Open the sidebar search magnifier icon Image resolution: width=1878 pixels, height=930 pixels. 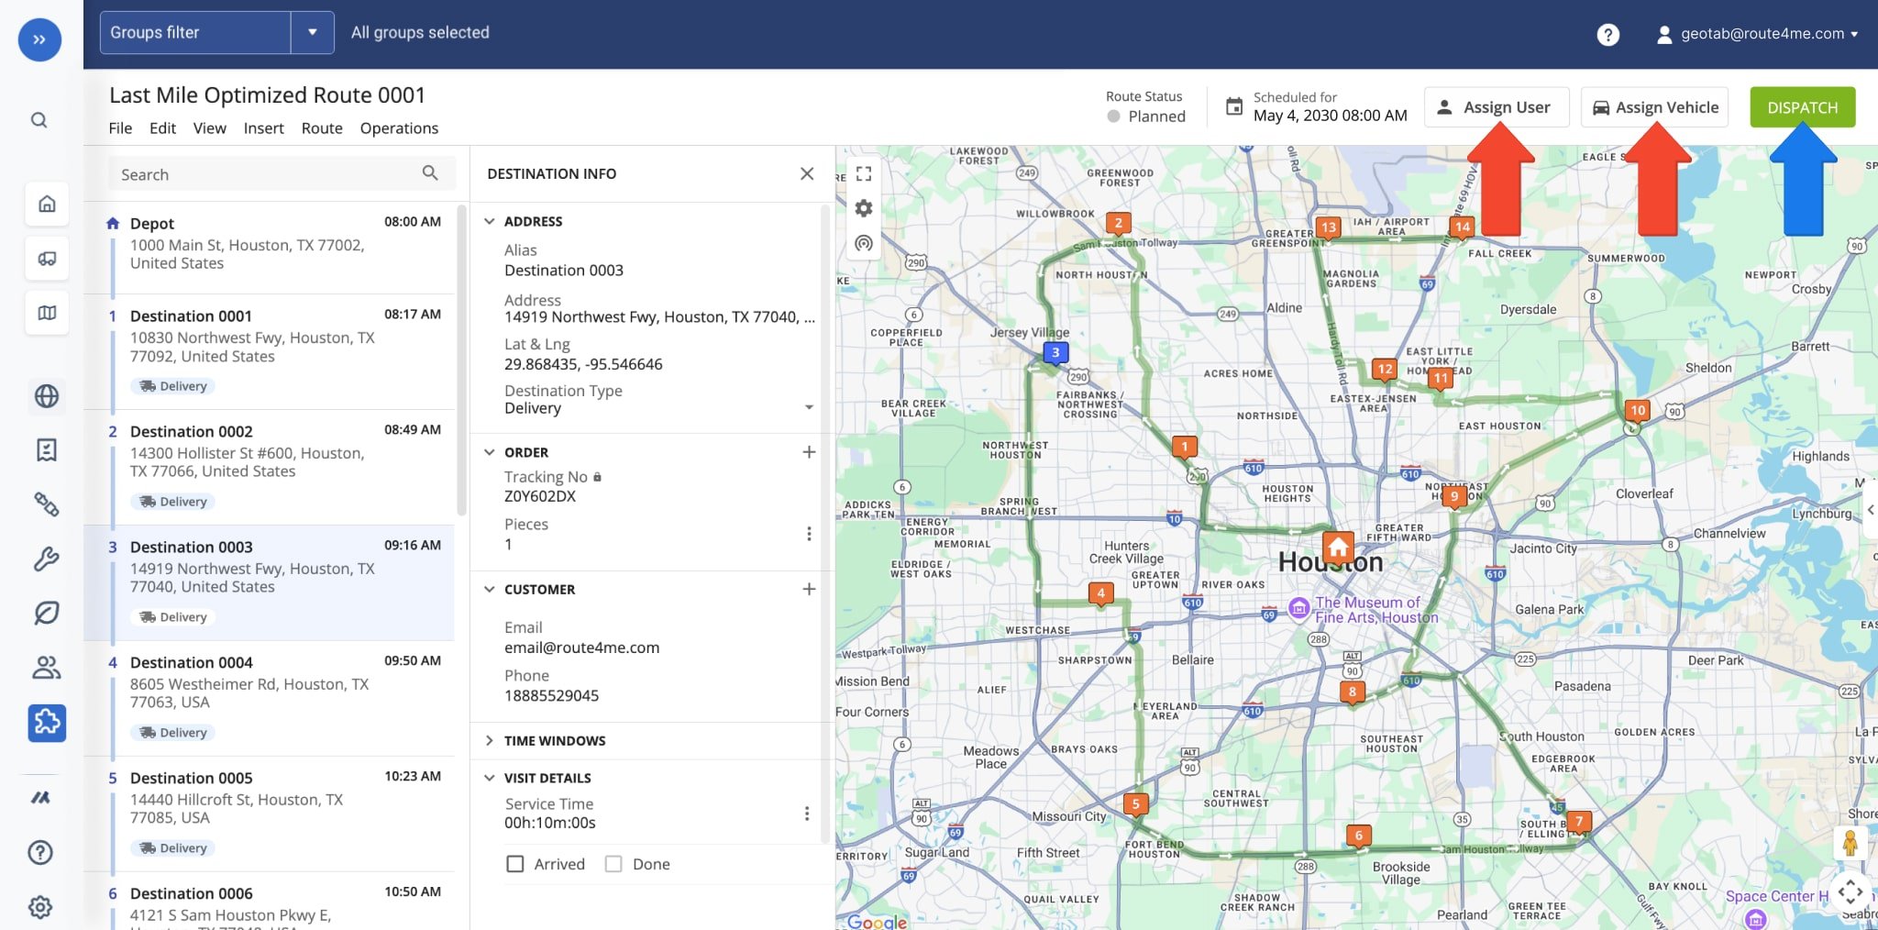tap(39, 120)
